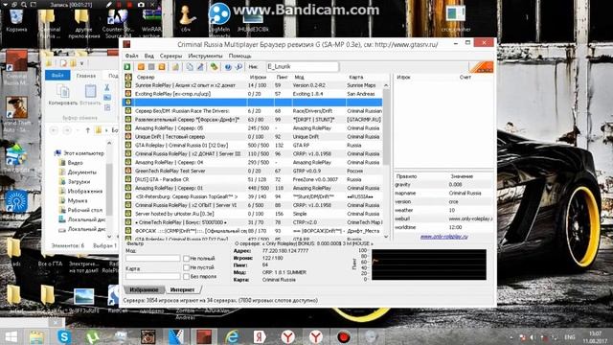Click lock icon of Exciting RolePlay row

128,94
